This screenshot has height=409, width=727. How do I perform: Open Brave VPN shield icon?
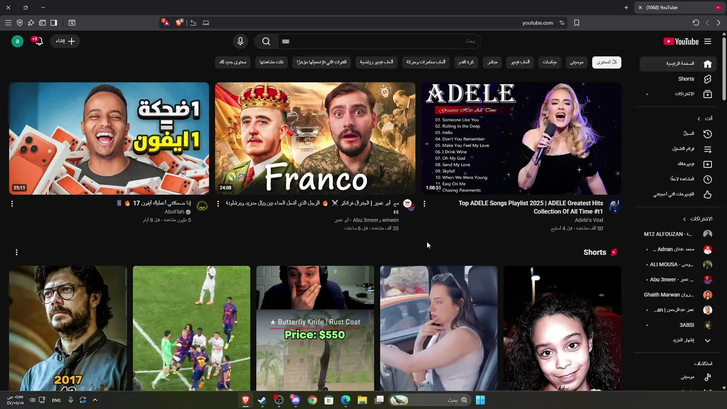point(19,23)
